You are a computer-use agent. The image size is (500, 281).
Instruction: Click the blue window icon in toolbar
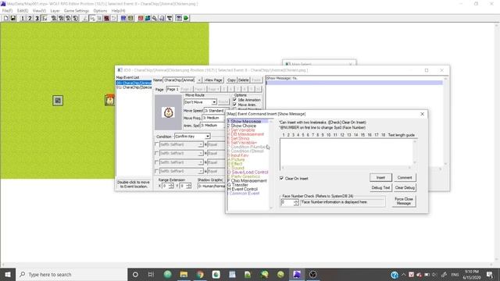click(123, 18)
